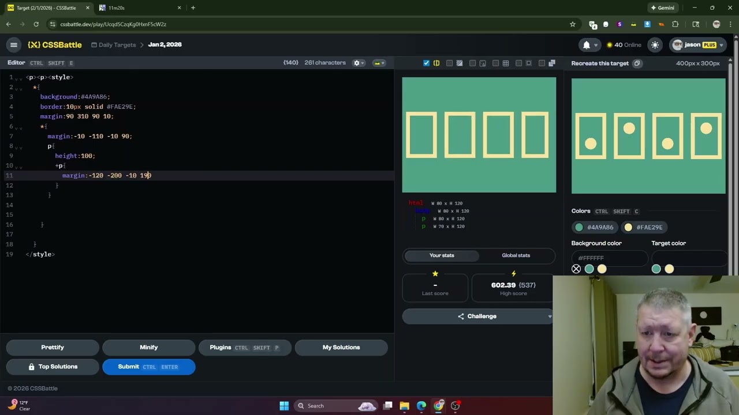Click the Challenge button

(x=477, y=316)
